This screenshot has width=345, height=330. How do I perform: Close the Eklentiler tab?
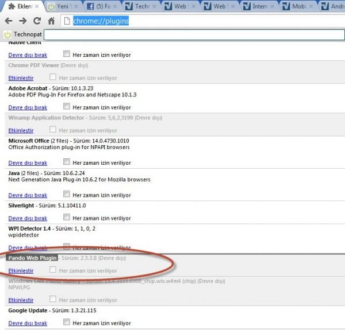tap(37, 6)
